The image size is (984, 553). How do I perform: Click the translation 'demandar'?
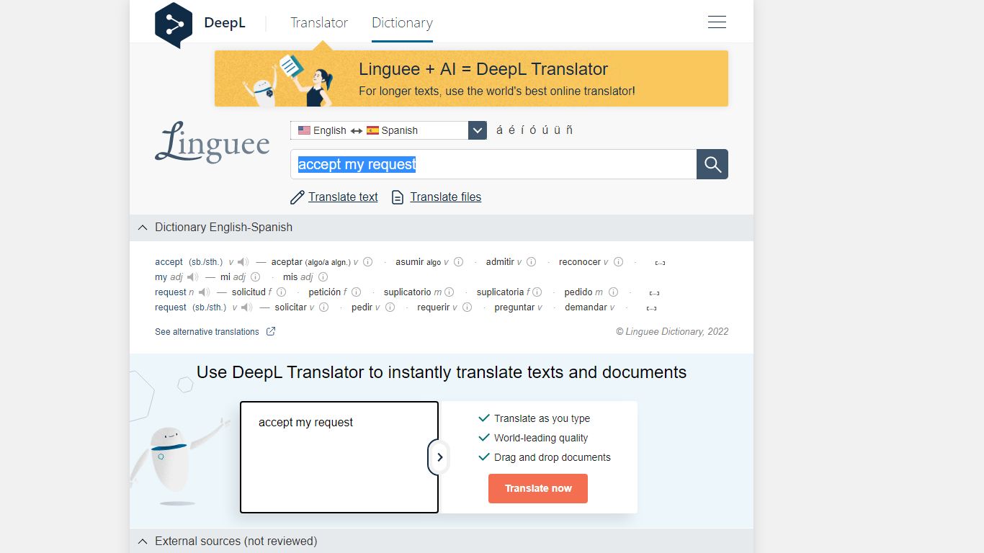point(586,307)
